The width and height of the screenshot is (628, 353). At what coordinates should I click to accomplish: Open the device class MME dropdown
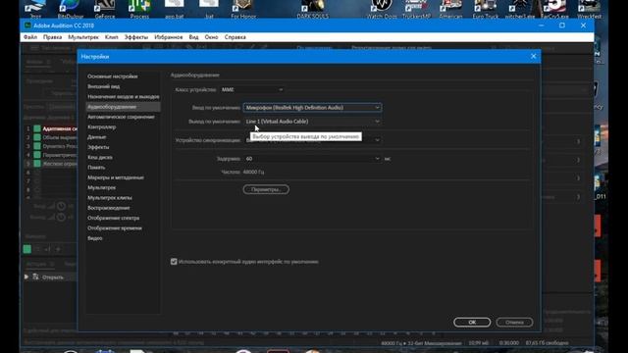252,89
